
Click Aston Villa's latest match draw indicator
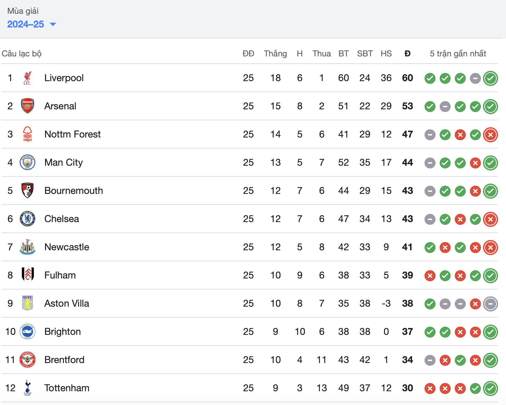pyautogui.click(x=491, y=304)
